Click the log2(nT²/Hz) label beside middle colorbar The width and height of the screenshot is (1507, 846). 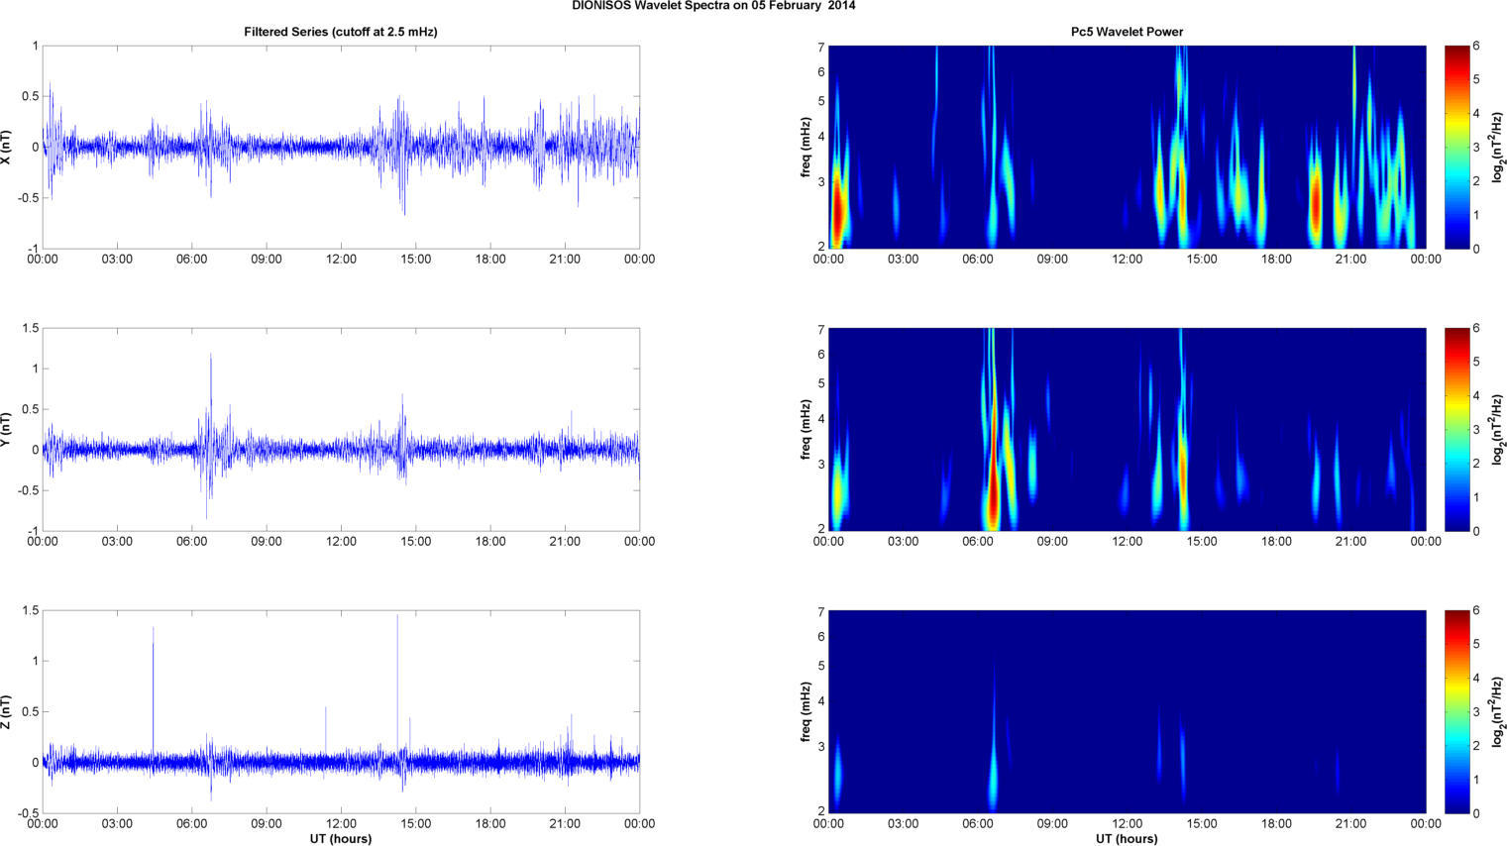tap(1498, 429)
